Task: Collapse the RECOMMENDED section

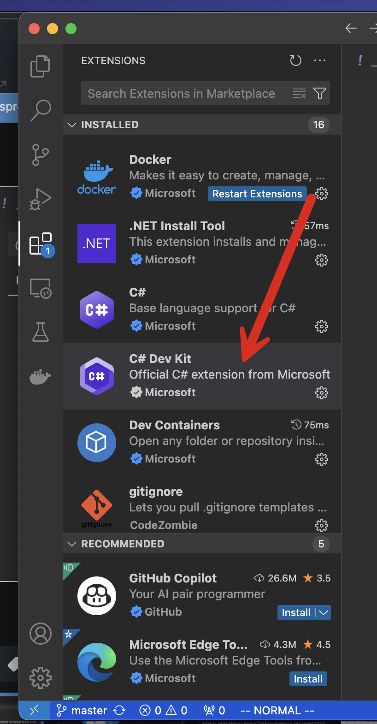Action: [x=72, y=544]
